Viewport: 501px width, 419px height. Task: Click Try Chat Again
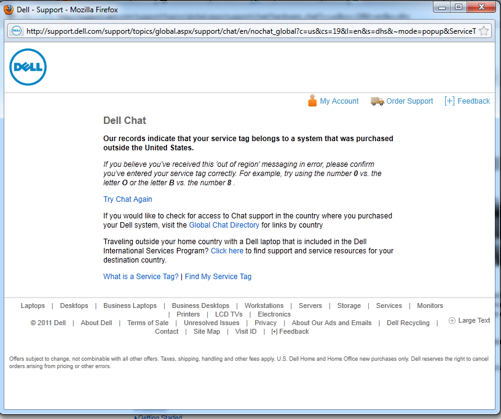pyautogui.click(x=127, y=199)
